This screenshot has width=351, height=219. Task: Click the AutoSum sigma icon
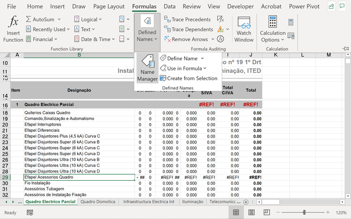coord(28,19)
